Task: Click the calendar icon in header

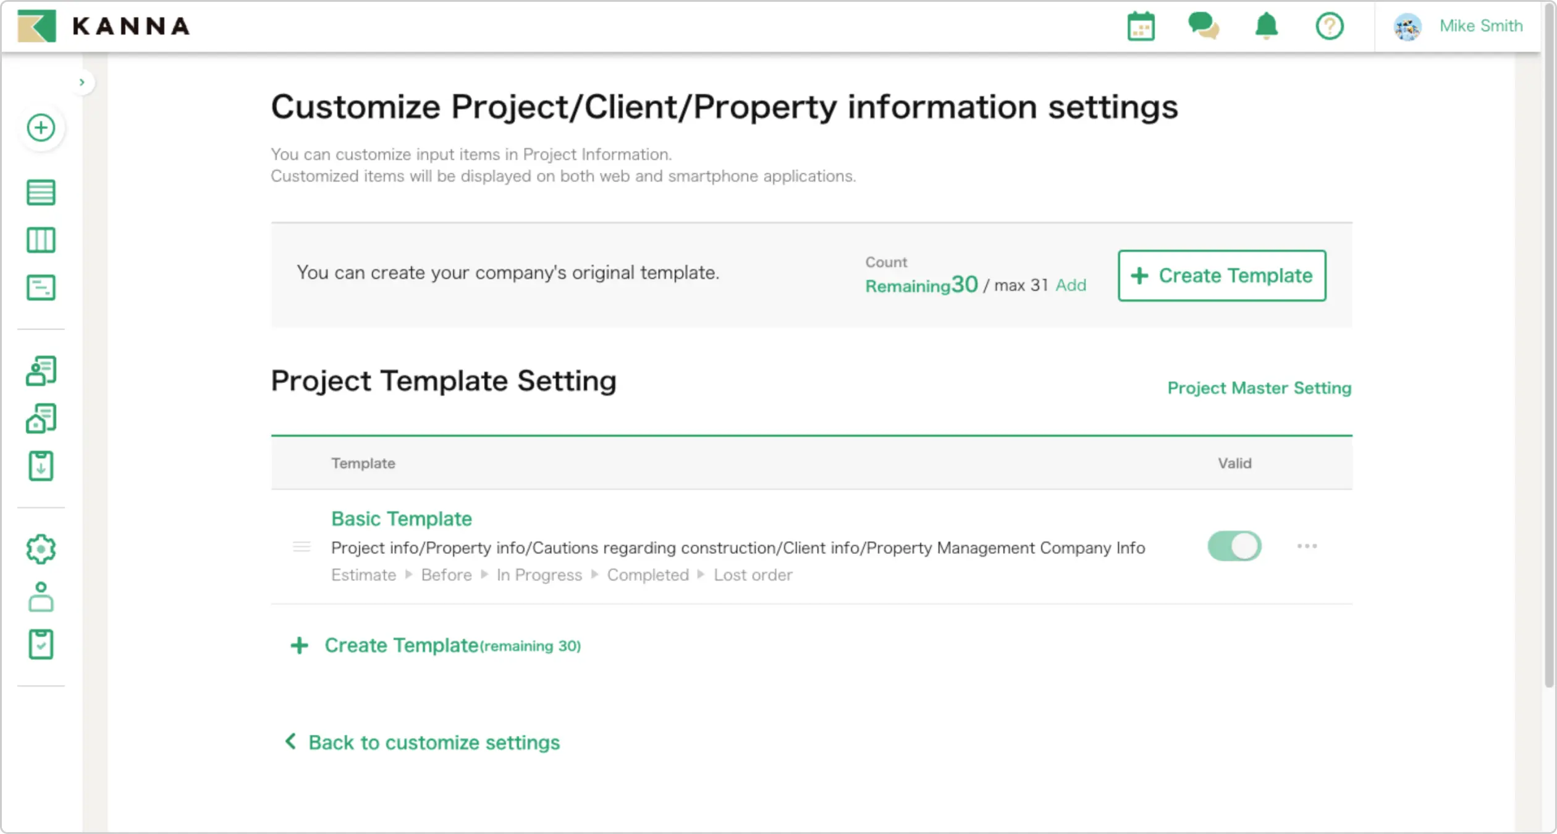Action: point(1141,27)
